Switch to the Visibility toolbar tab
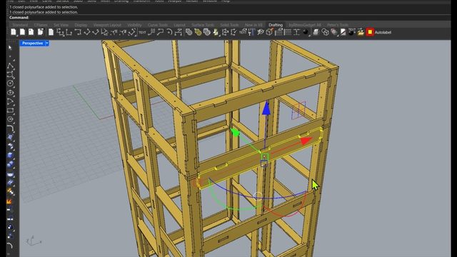Screen dimensions: 457x257 pos(134,25)
